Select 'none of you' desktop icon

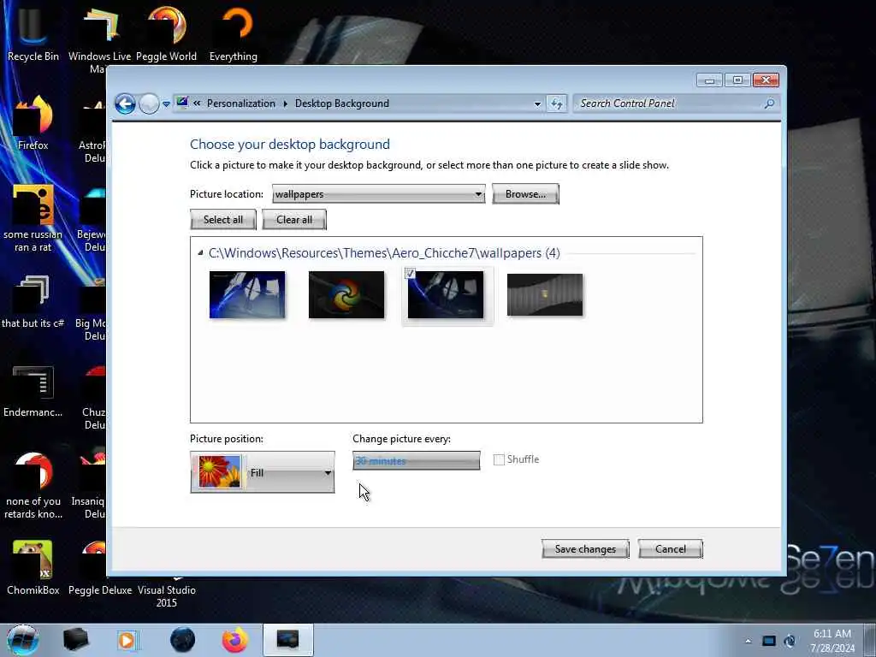point(33,485)
